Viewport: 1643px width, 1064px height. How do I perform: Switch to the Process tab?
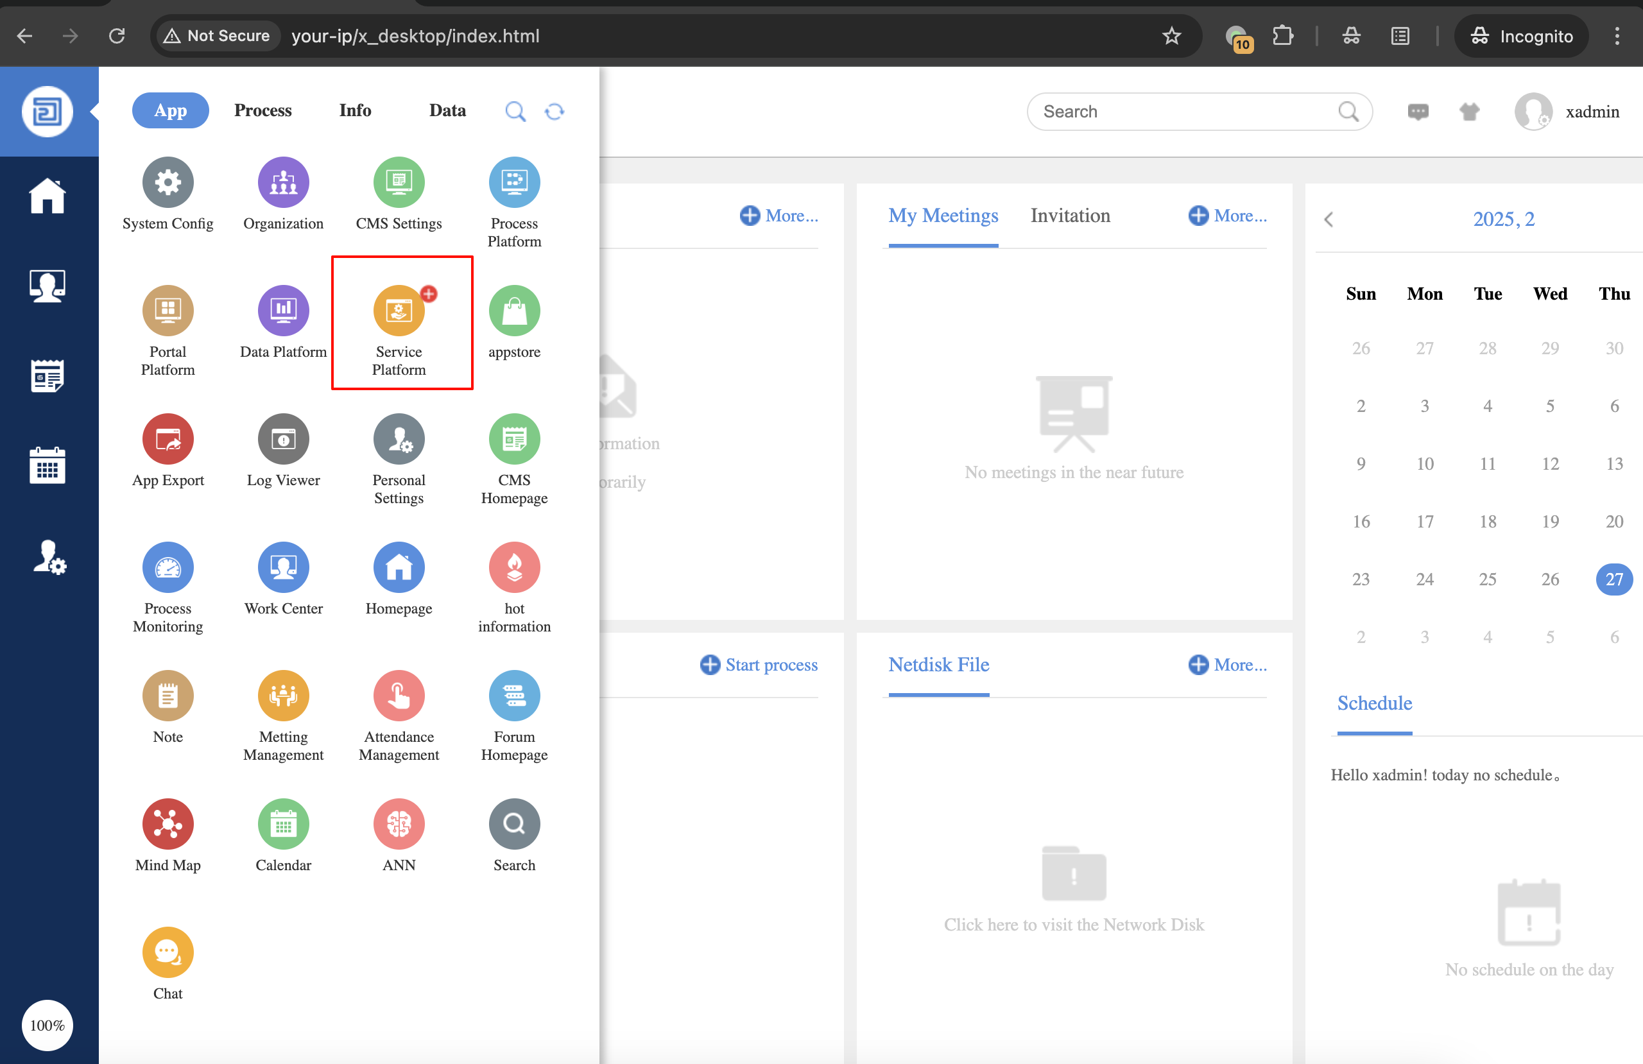coord(262,110)
